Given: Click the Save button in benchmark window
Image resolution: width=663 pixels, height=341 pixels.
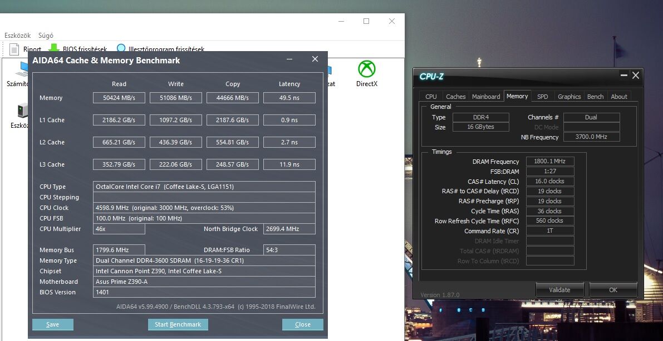Looking at the screenshot, I should click(x=53, y=324).
